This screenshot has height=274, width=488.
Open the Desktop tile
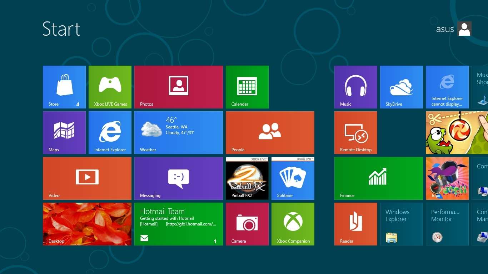pyautogui.click(x=87, y=224)
